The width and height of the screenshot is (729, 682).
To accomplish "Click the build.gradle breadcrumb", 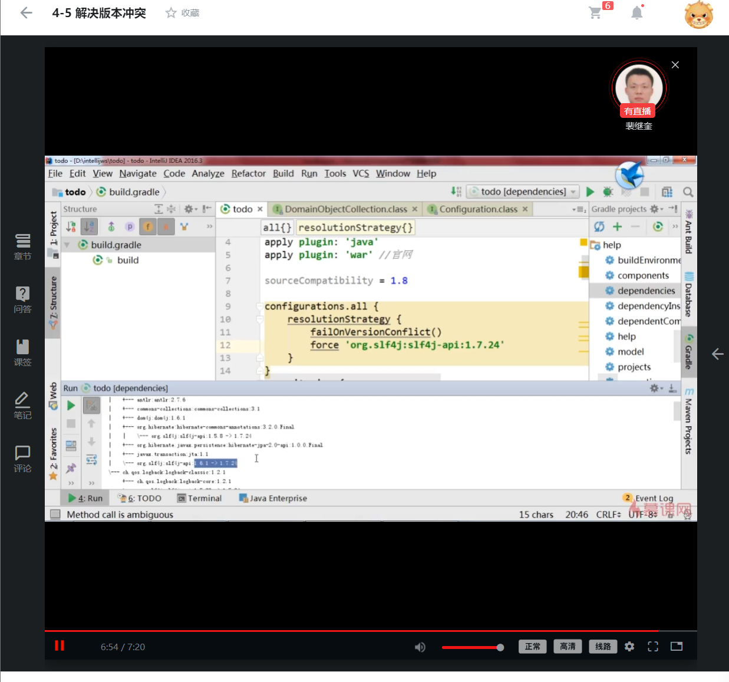I will click(x=128, y=192).
